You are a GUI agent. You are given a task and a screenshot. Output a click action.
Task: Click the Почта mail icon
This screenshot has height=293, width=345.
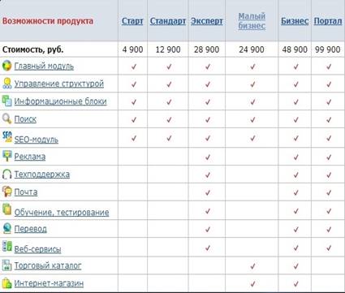click(6, 192)
